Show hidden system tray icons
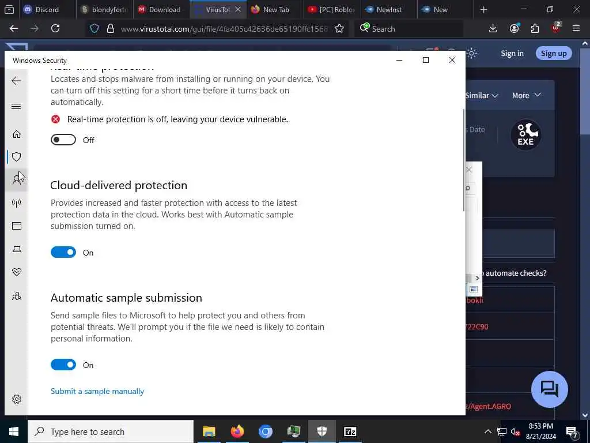The height and width of the screenshot is (443, 590). 487,431
